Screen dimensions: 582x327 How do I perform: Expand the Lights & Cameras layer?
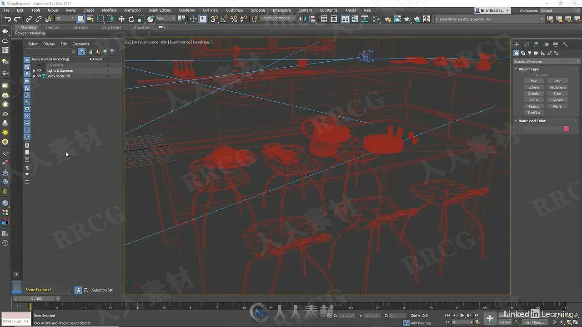point(34,71)
